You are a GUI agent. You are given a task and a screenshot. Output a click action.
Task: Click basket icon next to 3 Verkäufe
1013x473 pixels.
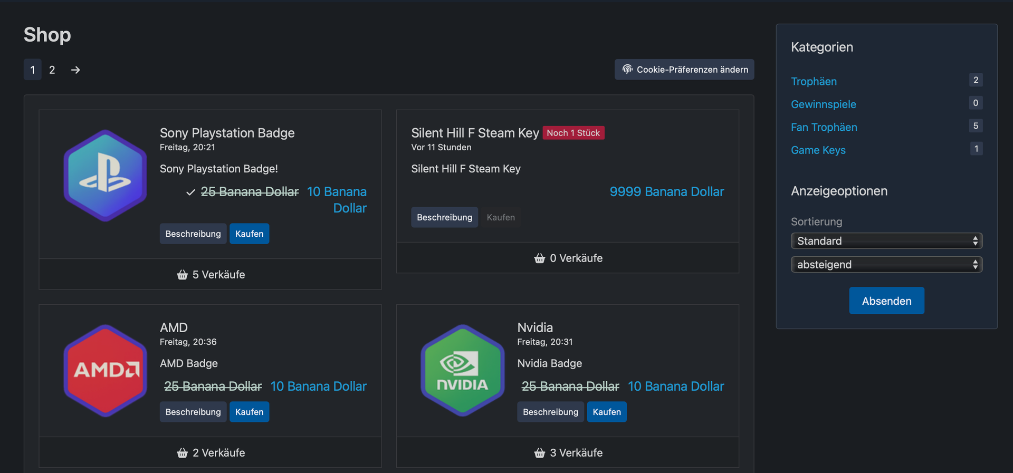click(x=540, y=453)
